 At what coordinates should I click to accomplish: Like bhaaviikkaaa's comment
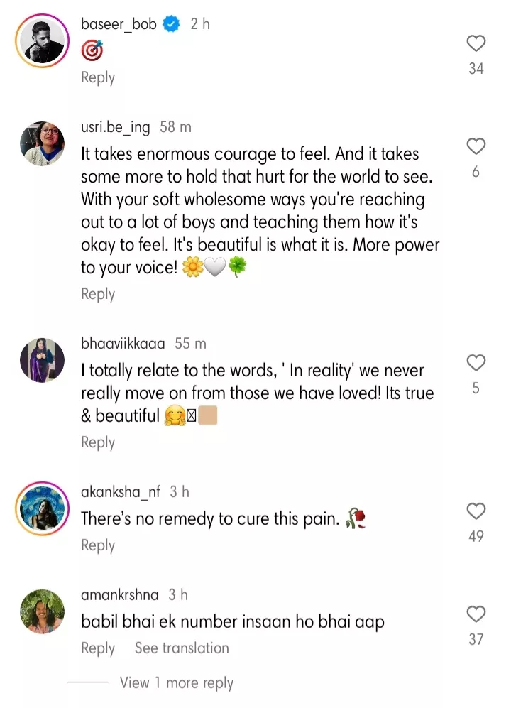point(476,364)
